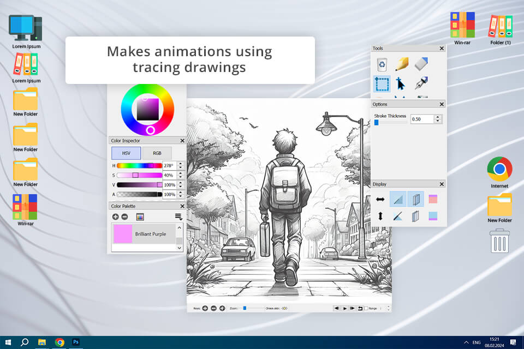524x349 pixels.
Task: Toggle blue onion skin color button
Action: (x=433, y=216)
